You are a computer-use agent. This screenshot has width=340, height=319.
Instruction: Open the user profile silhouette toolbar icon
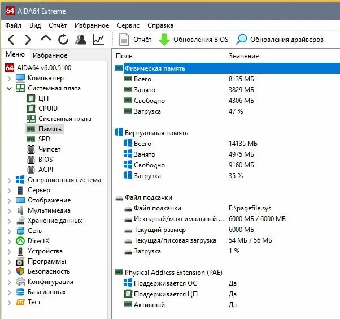tap(81, 40)
